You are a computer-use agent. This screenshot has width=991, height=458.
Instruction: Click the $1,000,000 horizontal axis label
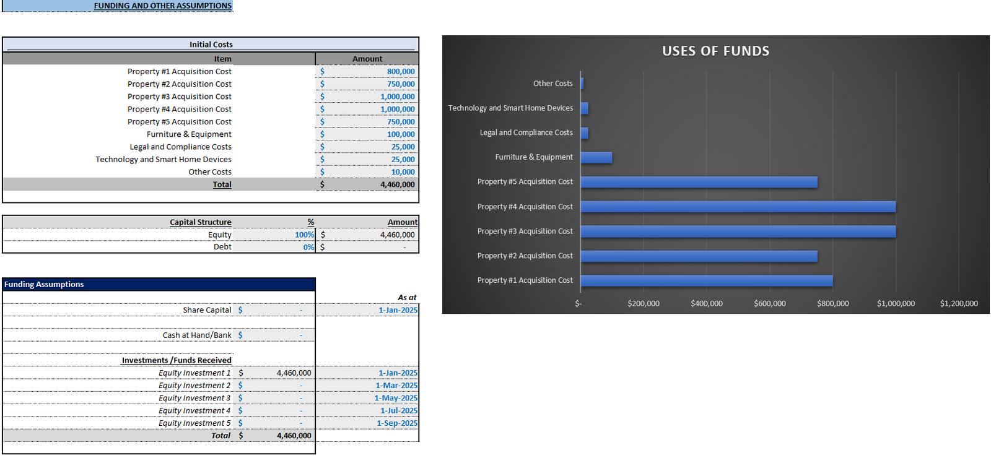[x=896, y=303]
